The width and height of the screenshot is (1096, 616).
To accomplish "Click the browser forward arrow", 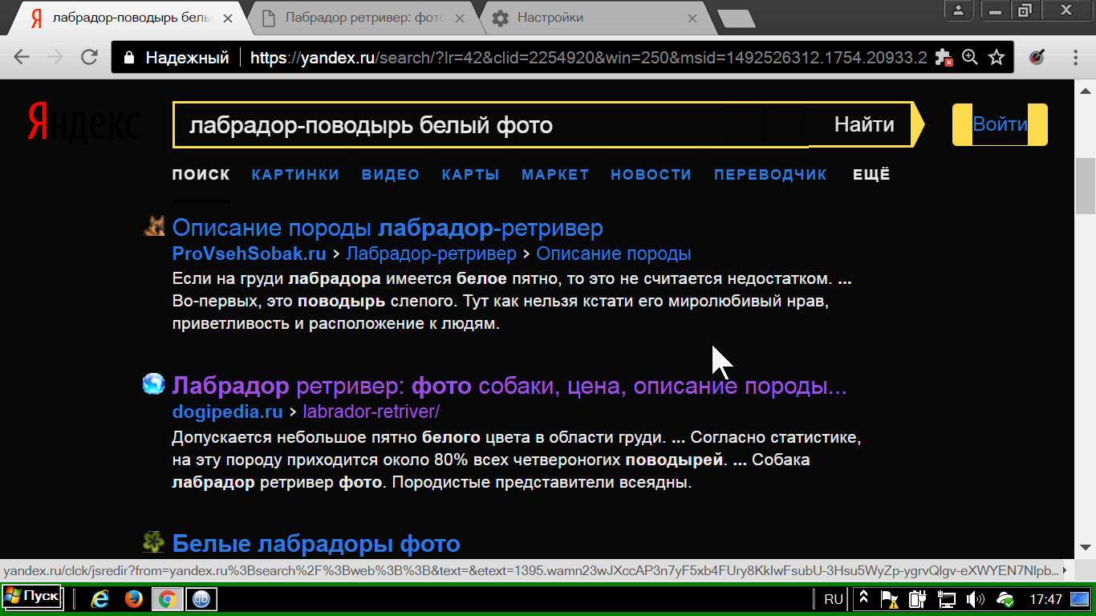I will tap(55, 58).
